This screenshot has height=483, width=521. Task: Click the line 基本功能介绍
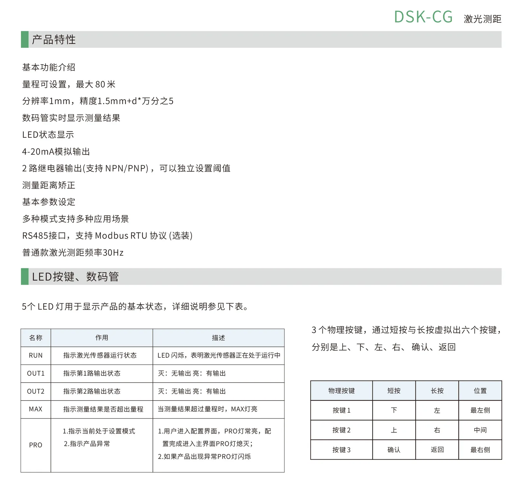pos(49,67)
